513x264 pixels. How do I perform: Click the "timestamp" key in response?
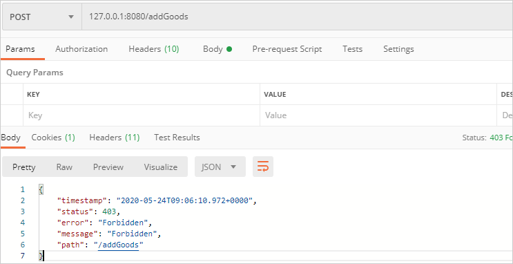pos(82,200)
